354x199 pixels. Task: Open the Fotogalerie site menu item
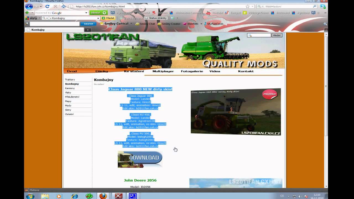coord(192,71)
